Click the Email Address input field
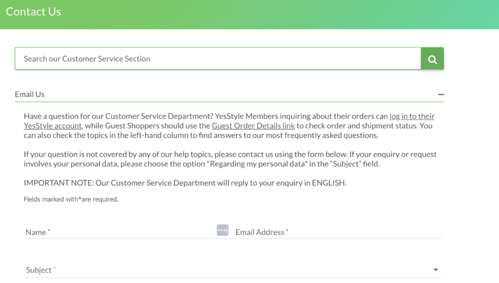Image resolution: width=499 pixels, height=283 pixels. pyautogui.click(x=339, y=232)
